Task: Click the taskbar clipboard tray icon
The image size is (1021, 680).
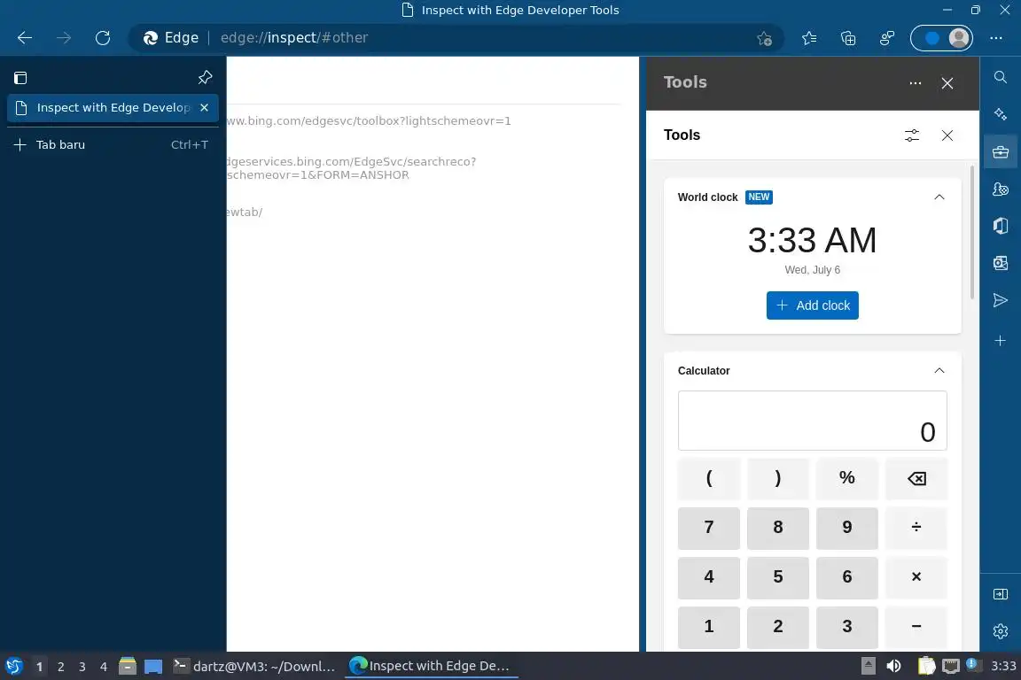Action: pos(926,667)
